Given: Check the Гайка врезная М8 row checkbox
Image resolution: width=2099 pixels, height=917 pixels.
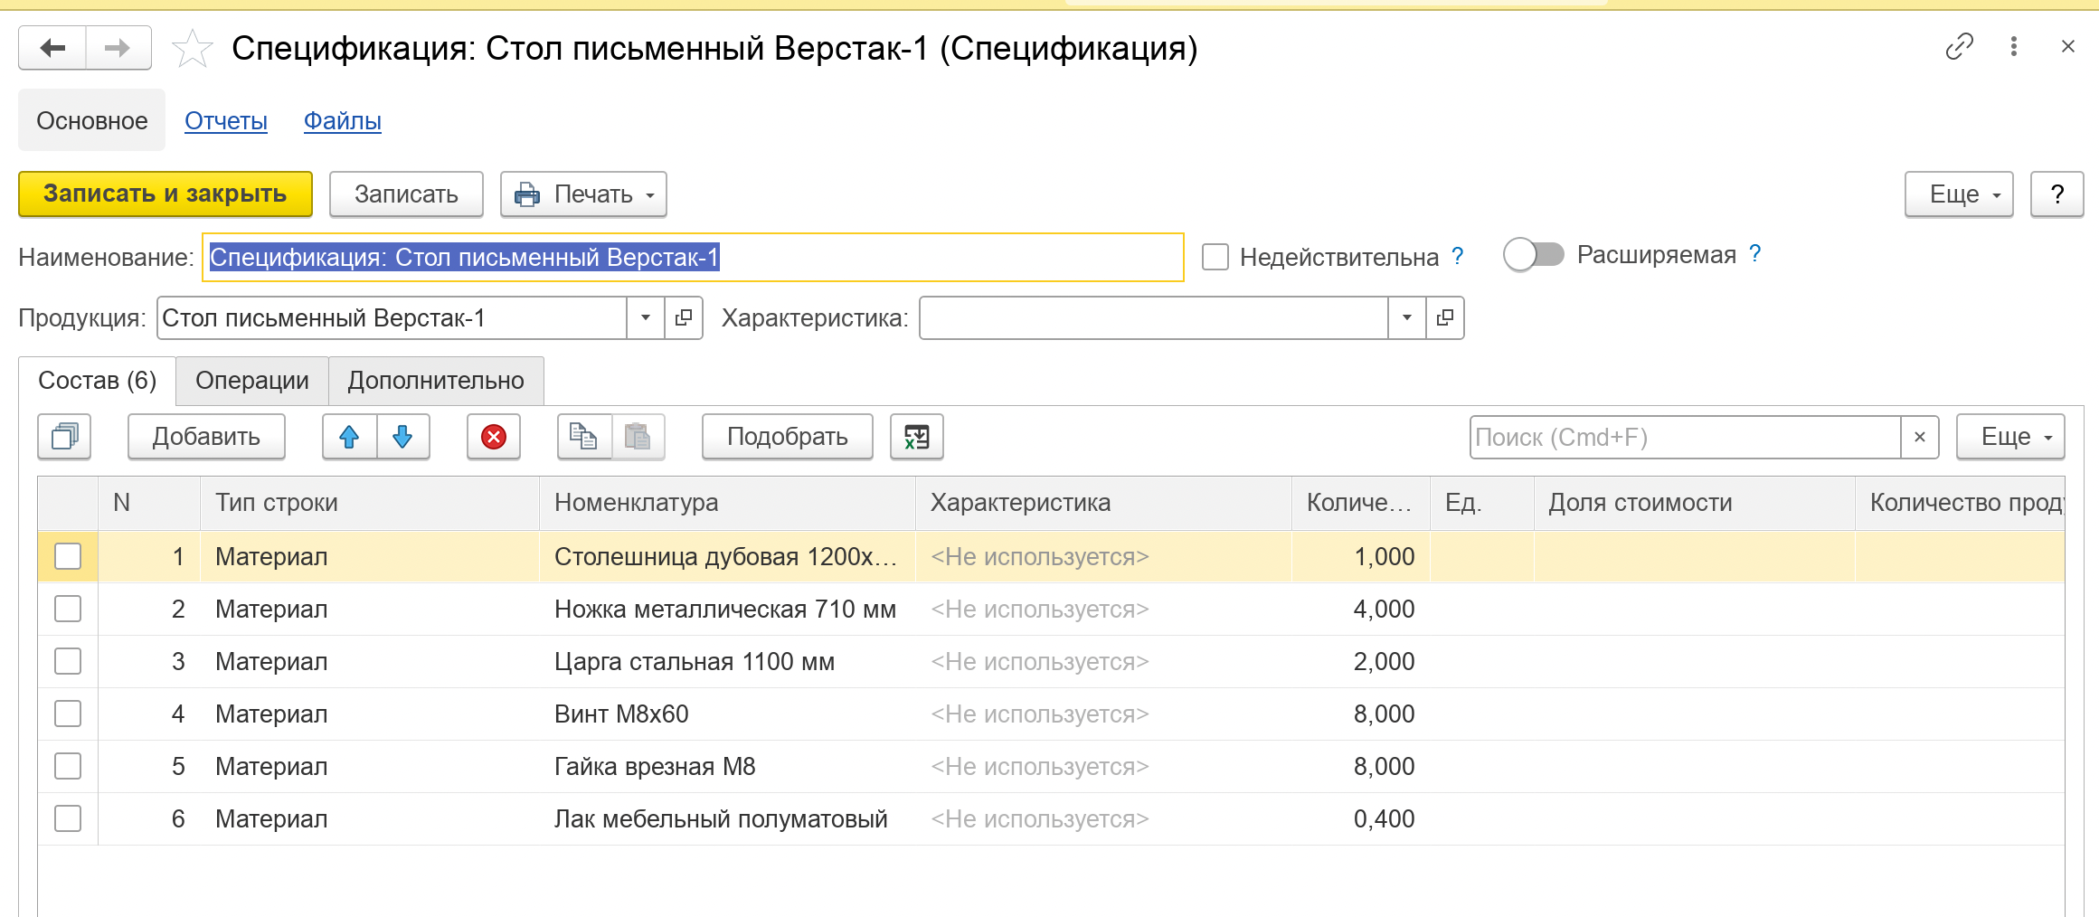Looking at the screenshot, I should point(68,766).
